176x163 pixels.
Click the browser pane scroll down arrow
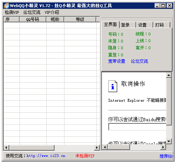169,141
